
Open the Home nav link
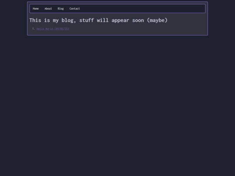click(36, 9)
